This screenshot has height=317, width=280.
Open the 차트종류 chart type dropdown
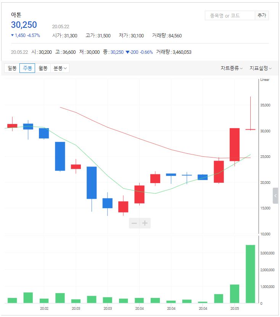[232, 68]
